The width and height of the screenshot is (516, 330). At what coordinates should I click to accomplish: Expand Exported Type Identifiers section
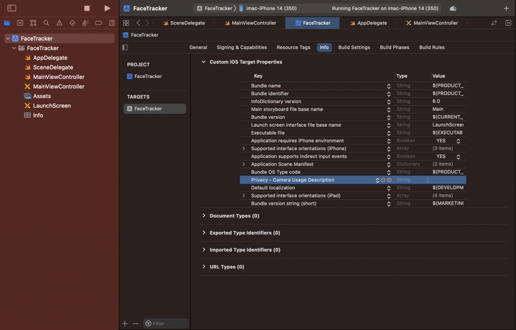click(204, 233)
